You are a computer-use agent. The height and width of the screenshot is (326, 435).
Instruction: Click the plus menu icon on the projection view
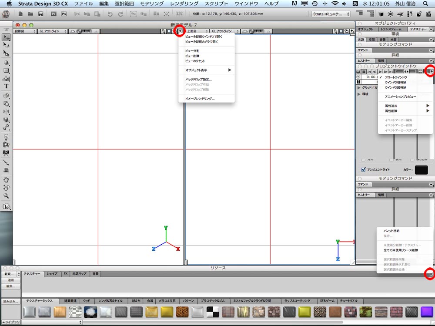click(180, 31)
